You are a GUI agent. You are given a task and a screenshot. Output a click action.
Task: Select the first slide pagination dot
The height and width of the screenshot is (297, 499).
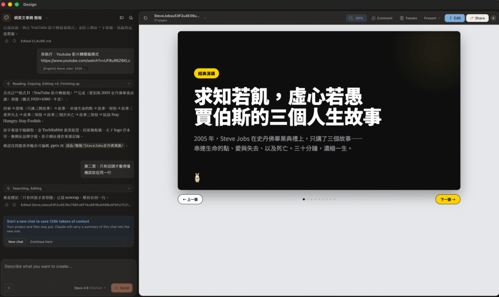coord(304,199)
